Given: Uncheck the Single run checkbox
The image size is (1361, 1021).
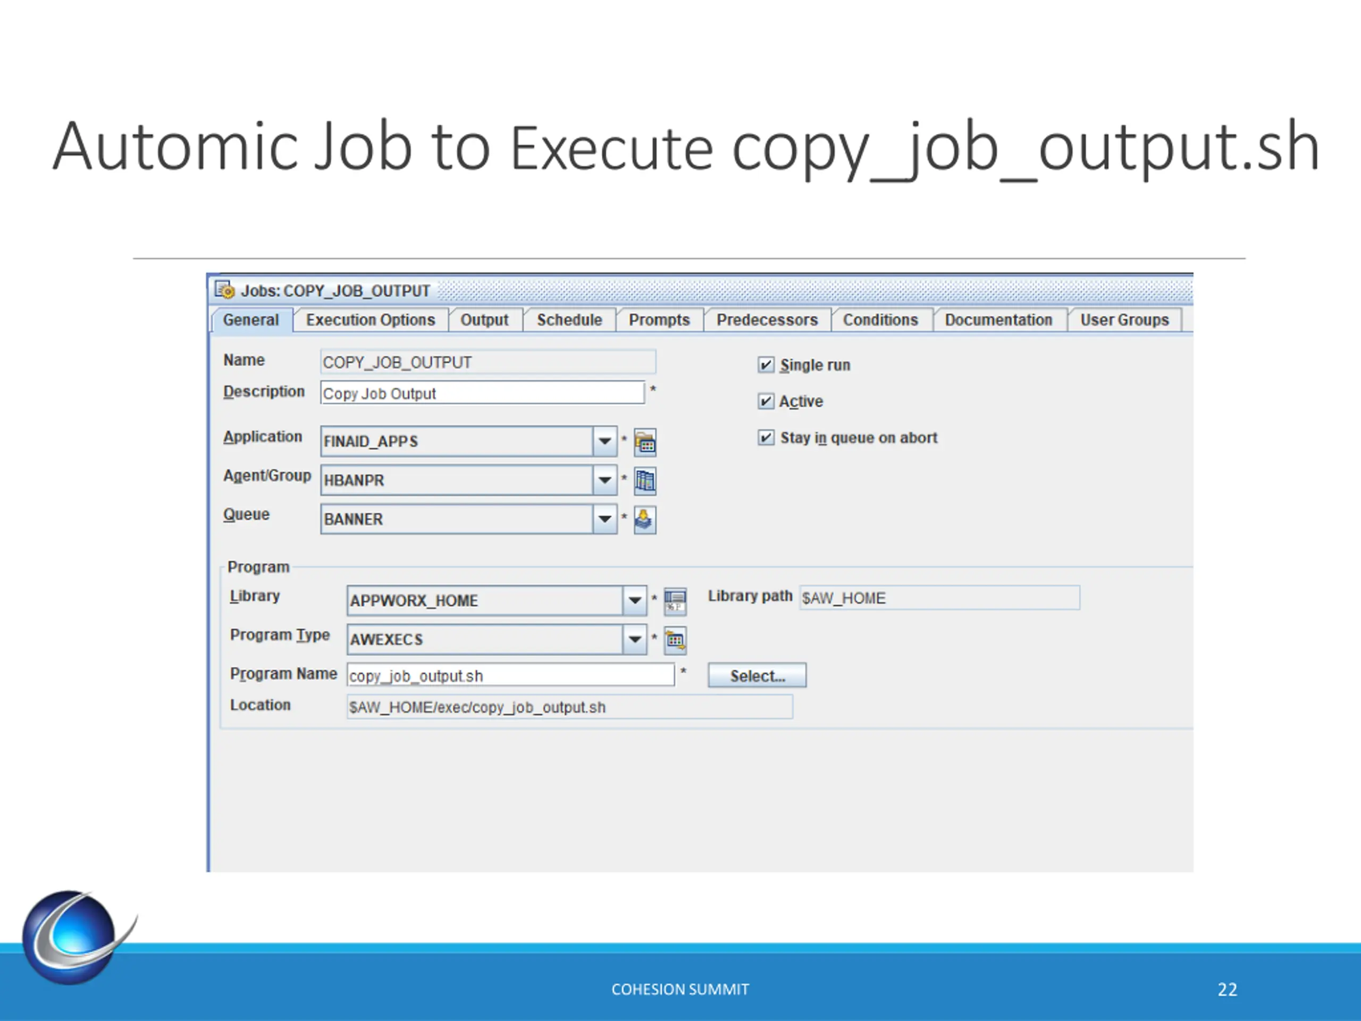Looking at the screenshot, I should click(766, 365).
